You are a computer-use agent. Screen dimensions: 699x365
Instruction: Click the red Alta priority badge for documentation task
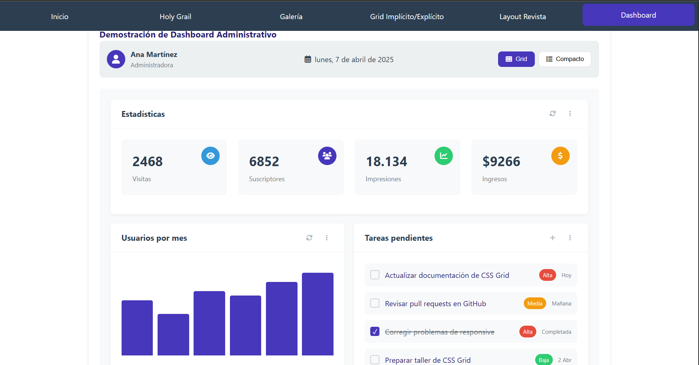[x=547, y=275]
